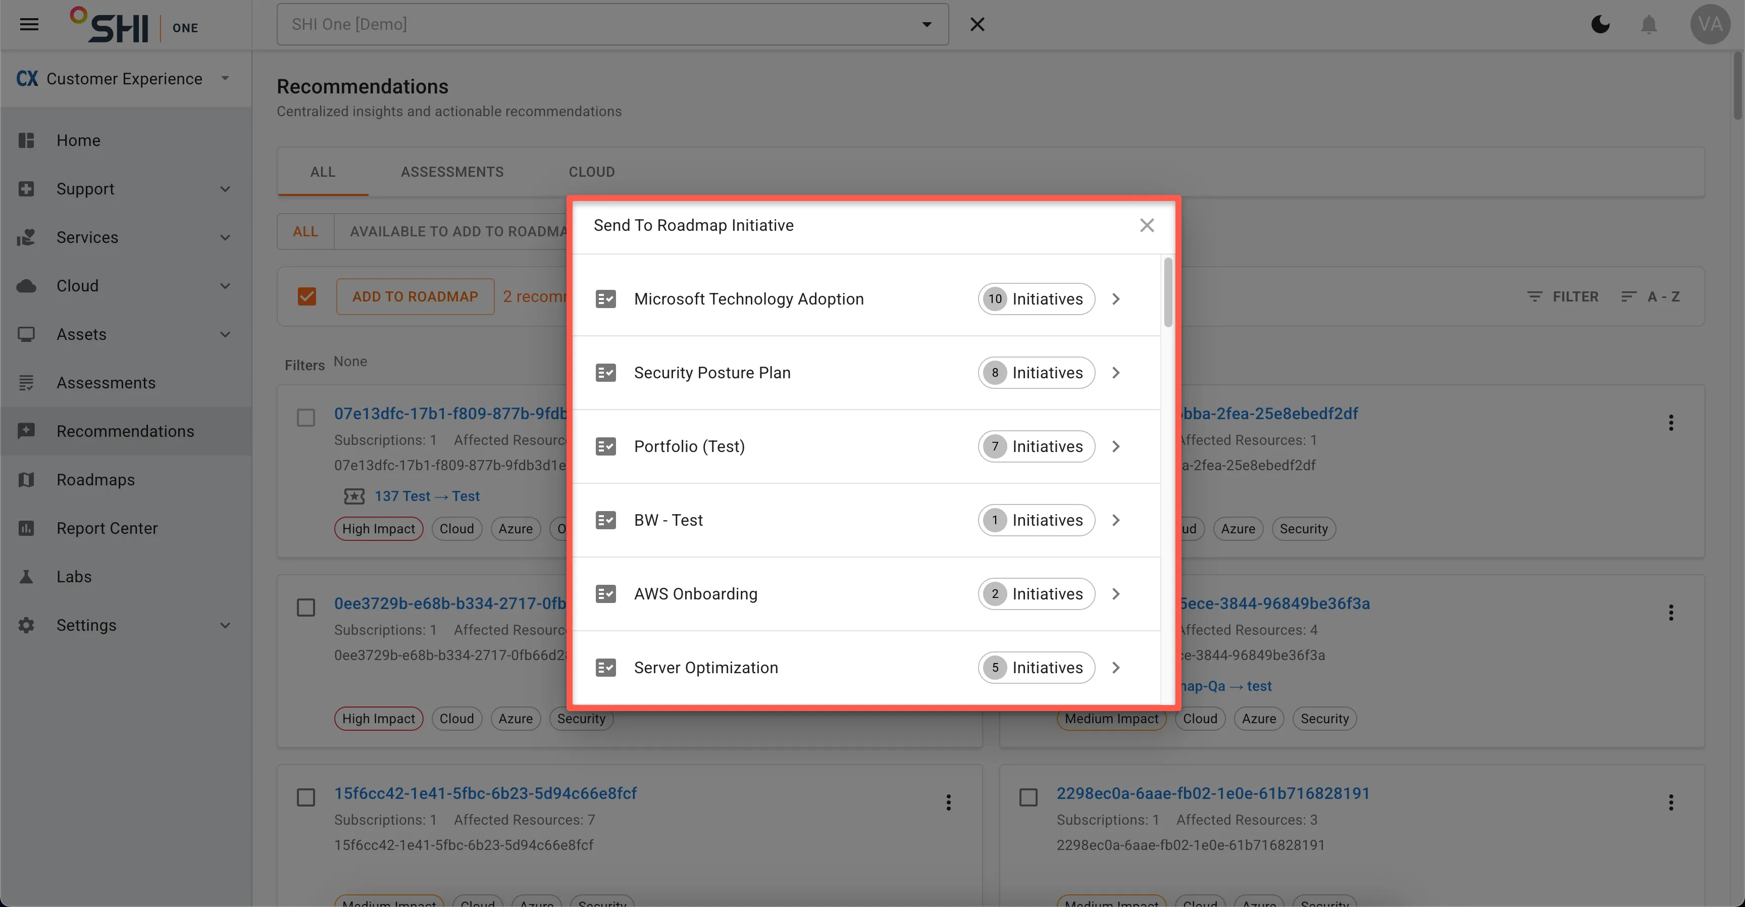This screenshot has height=907, width=1745.
Task: Open the hamburger navigation menu
Action: click(29, 24)
